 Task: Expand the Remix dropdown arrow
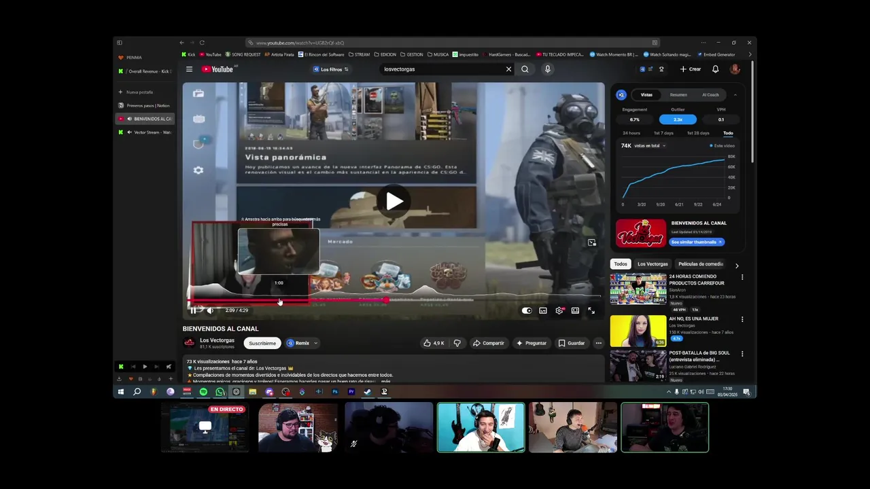pyautogui.click(x=316, y=343)
